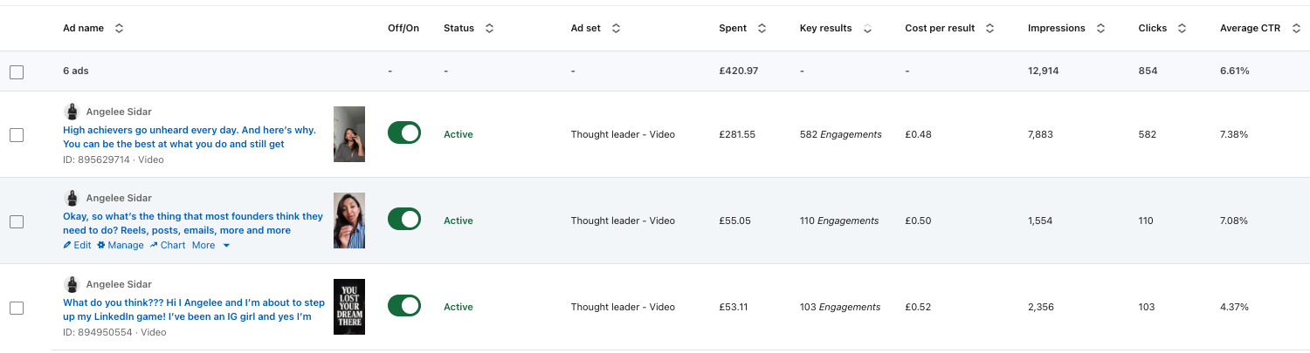The width and height of the screenshot is (1310, 353).
Task: Sort by Ad name column arrows
Action: click(119, 28)
